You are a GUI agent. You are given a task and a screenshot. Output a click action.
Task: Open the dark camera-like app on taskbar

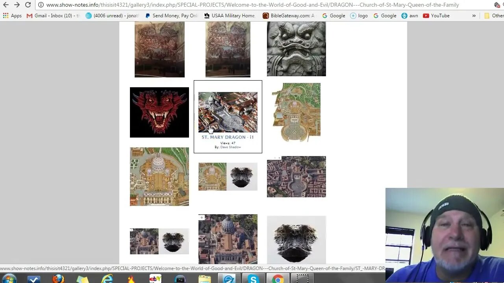[180, 279]
